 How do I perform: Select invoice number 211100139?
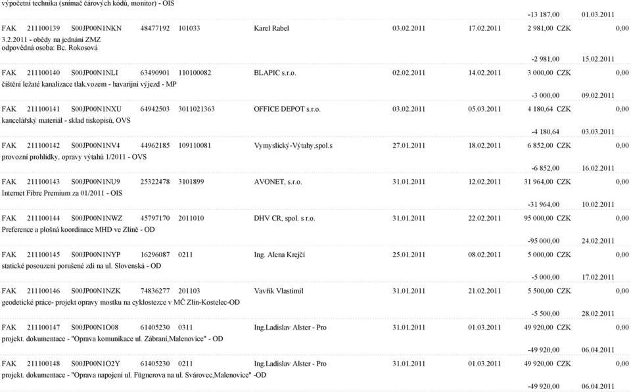[x=43, y=28]
